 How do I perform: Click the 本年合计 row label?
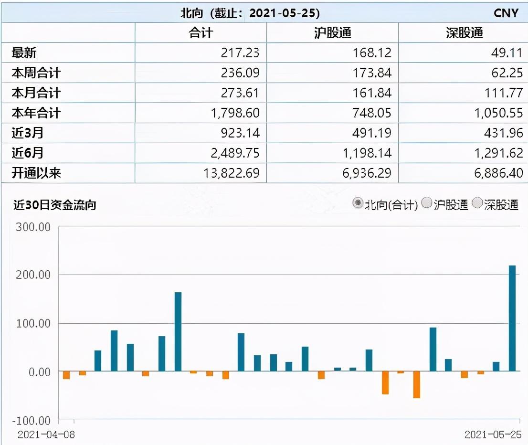(36, 113)
